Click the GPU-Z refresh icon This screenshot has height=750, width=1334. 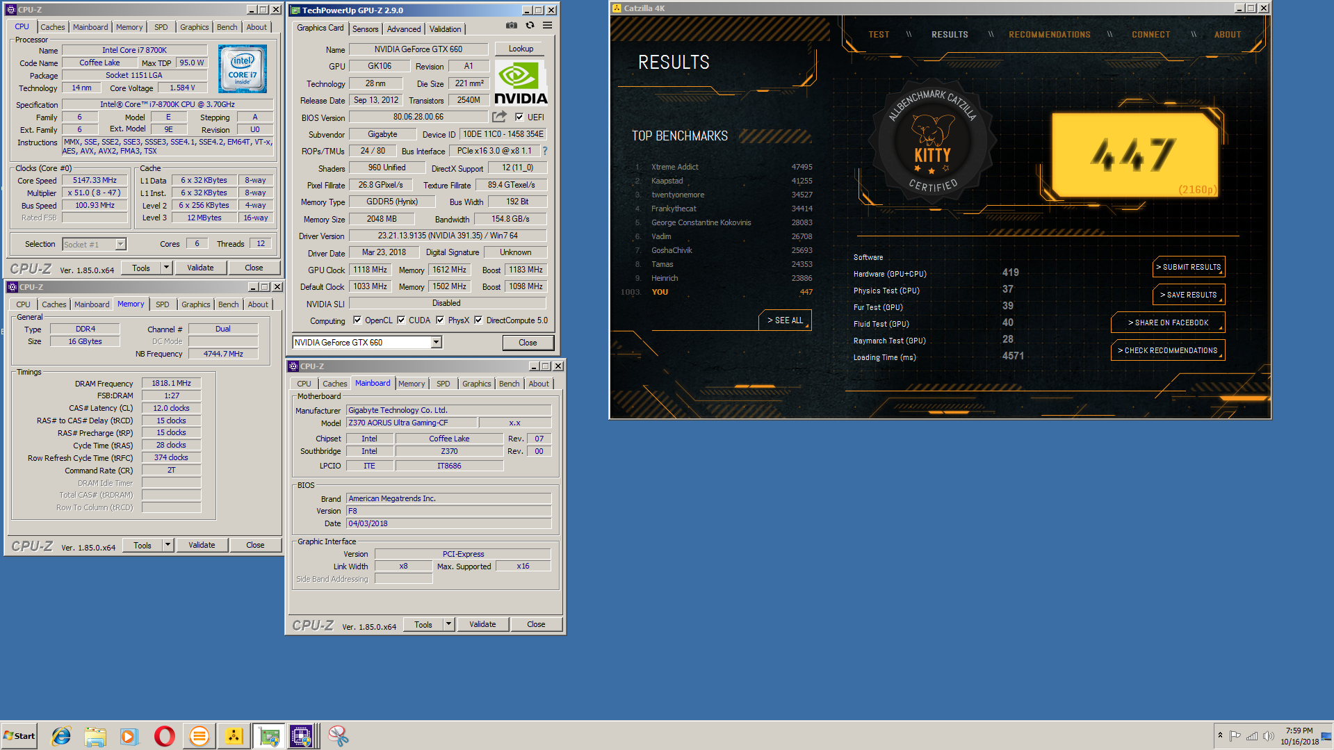[x=530, y=26]
